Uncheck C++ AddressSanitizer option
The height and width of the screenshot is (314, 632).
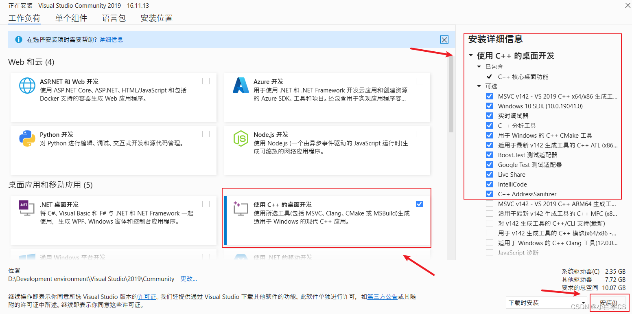pyautogui.click(x=490, y=194)
